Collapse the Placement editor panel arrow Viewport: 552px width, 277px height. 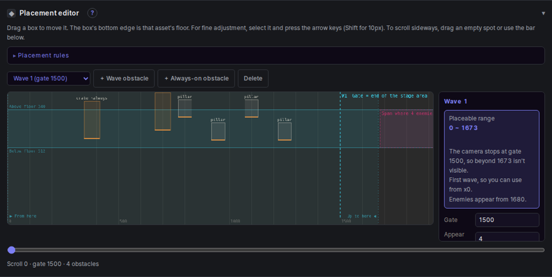click(543, 13)
